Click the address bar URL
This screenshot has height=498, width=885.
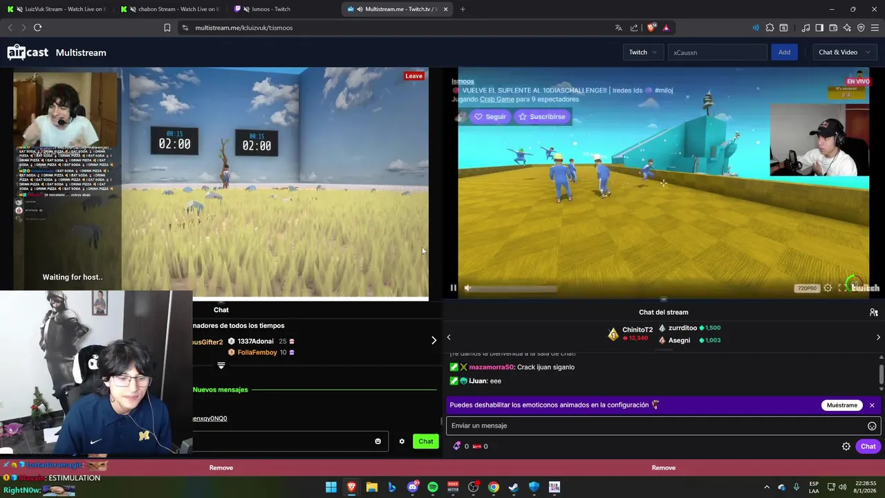click(x=244, y=28)
